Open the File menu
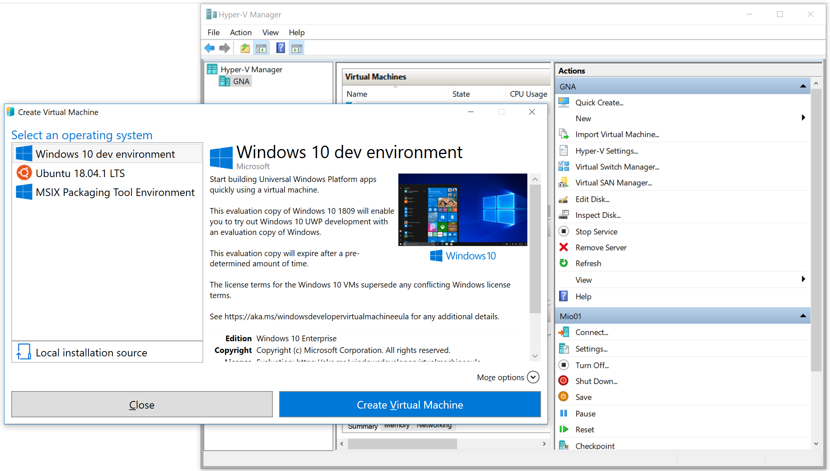This screenshot has width=830, height=471. [213, 33]
